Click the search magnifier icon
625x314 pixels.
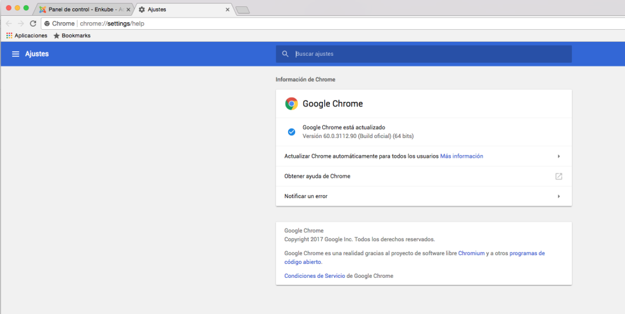click(285, 54)
